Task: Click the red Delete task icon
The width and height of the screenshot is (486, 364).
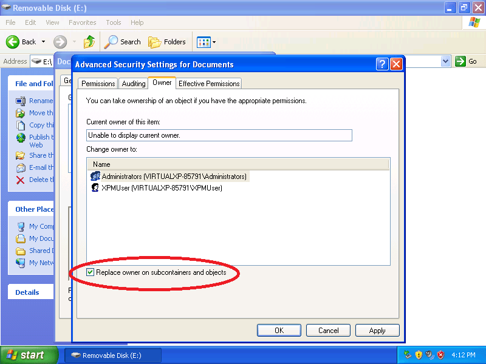Action: 21,180
